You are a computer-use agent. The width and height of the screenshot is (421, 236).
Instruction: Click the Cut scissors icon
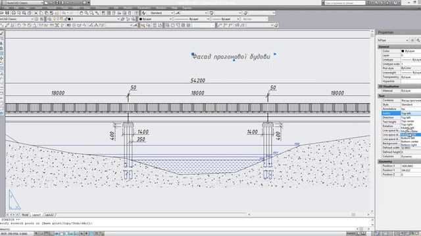click(x=36, y=13)
